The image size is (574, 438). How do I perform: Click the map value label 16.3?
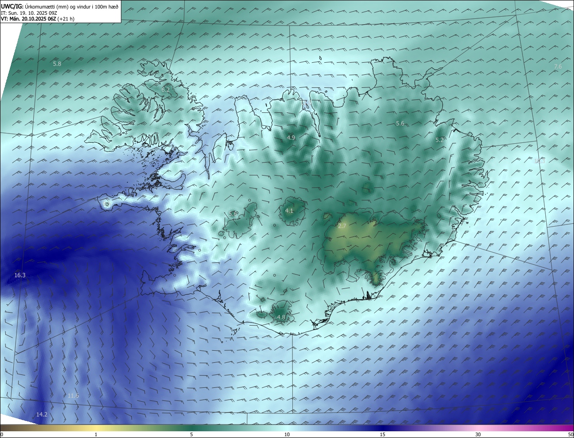click(x=20, y=275)
